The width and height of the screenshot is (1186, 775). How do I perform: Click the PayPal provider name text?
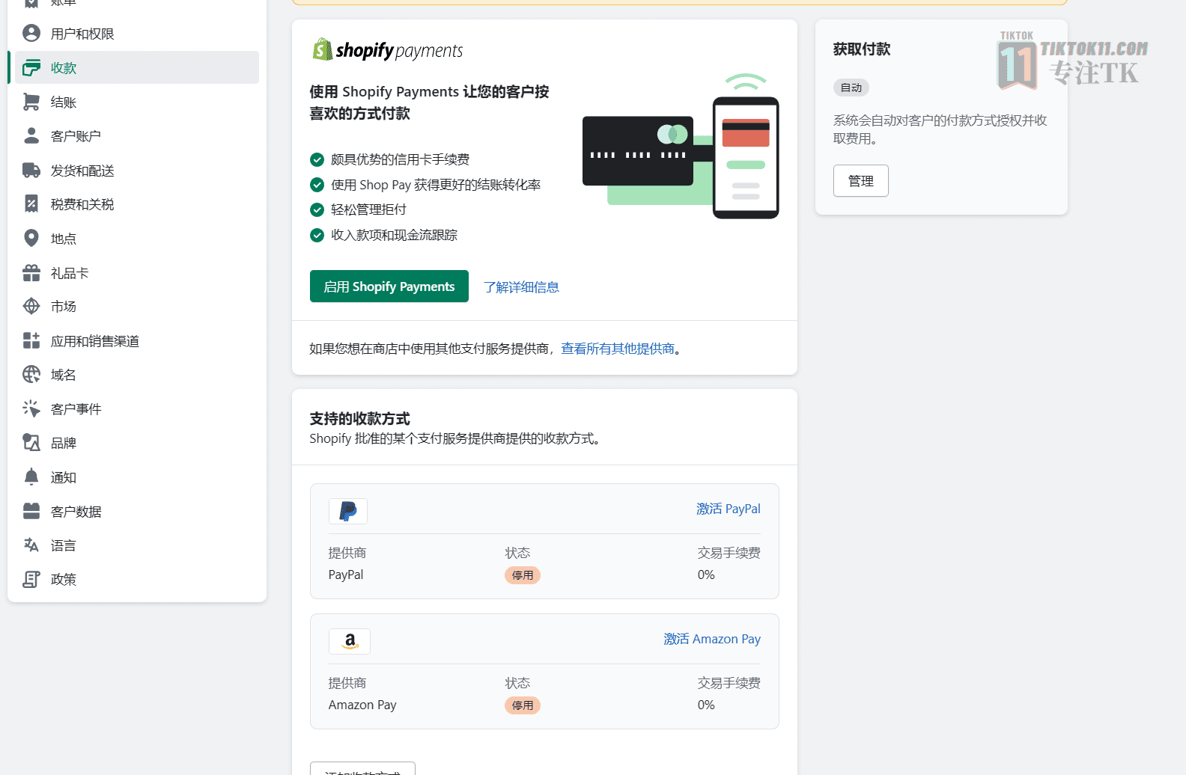346,575
